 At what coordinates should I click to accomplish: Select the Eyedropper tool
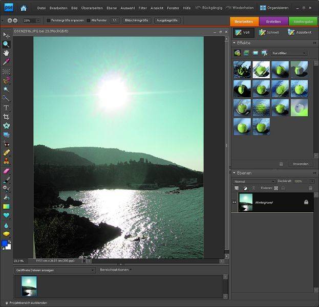[x=6, y=62]
